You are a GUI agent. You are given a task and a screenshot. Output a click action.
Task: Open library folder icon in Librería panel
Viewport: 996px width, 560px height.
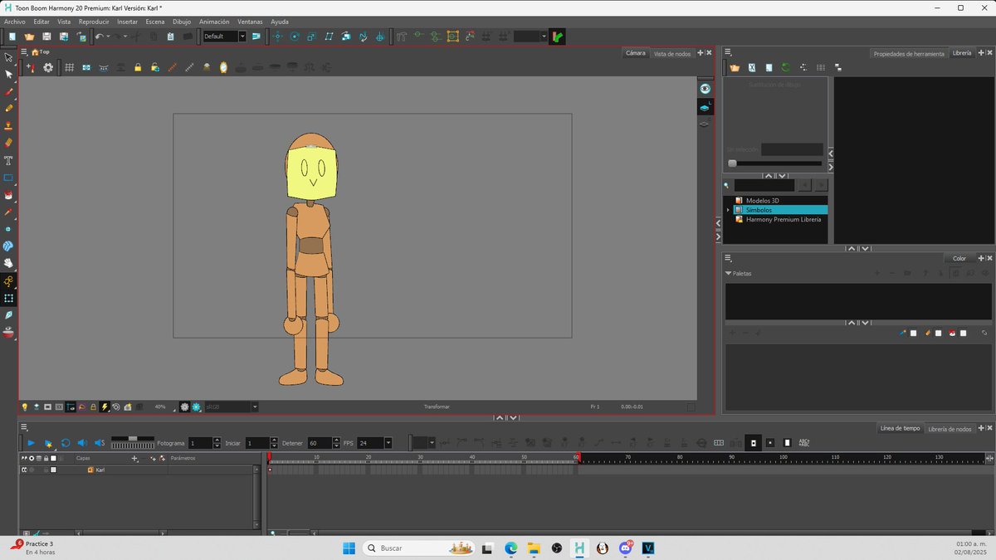coord(735,67)
